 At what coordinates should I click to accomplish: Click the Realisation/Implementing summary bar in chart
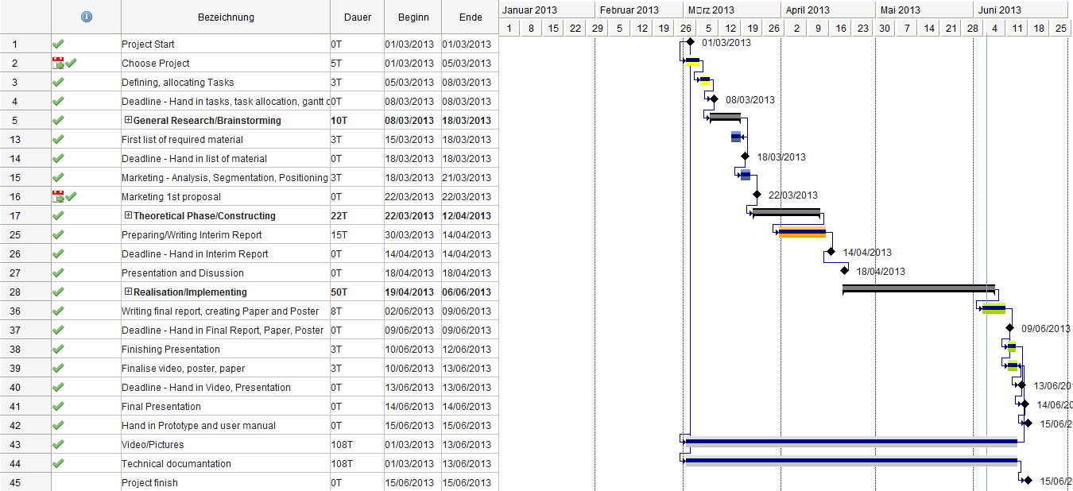coord(918,288)
